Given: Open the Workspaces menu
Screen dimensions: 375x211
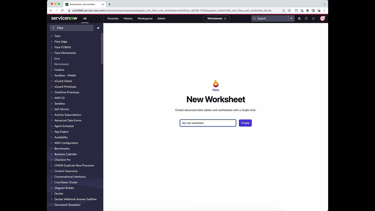Looking at the screenshot, I should (x=145, y=18).
